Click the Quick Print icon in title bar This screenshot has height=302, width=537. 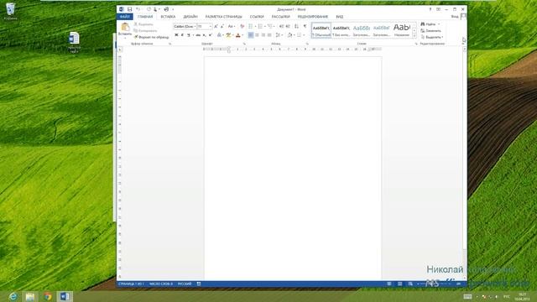click(x=166, y=9)
